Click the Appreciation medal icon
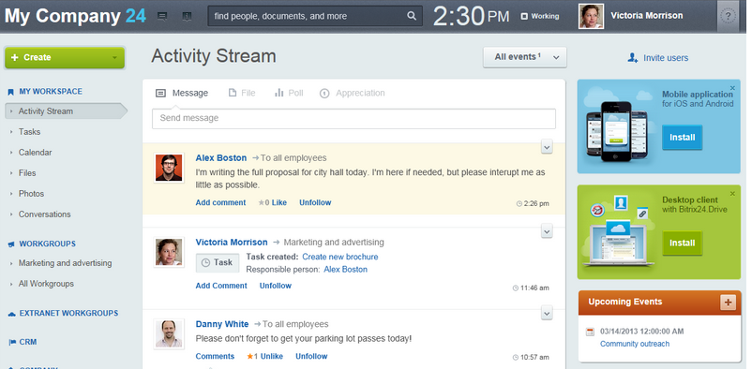This screenshot has height=369, width=752. click(x=324, y=93)
